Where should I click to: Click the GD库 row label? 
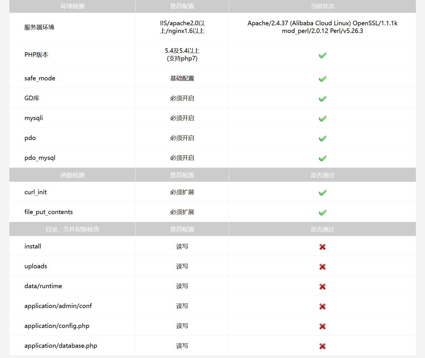coord(32,98)
